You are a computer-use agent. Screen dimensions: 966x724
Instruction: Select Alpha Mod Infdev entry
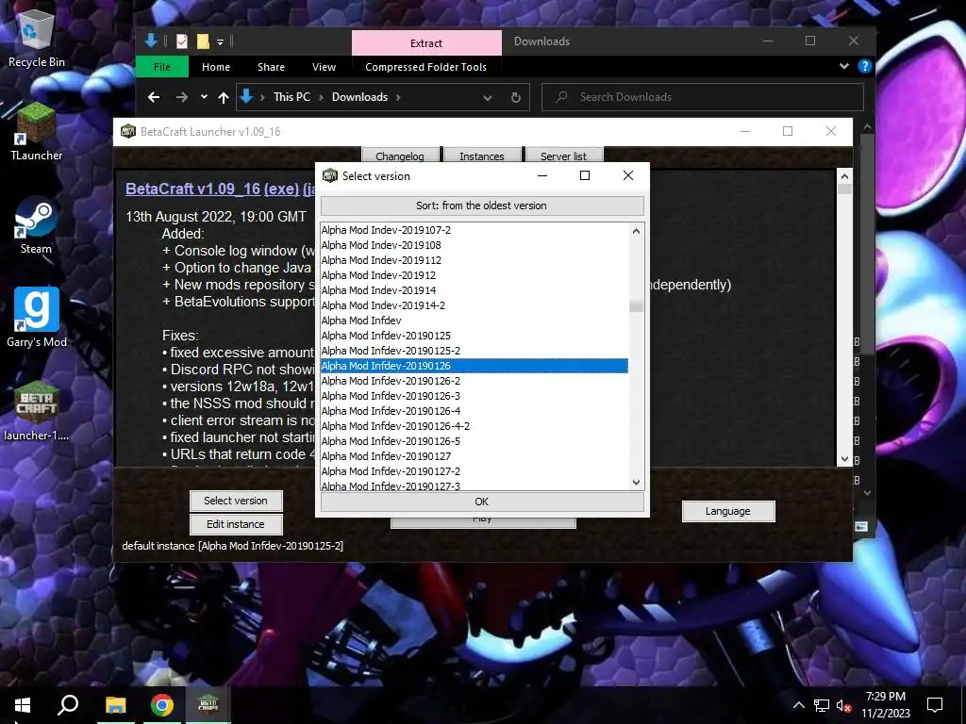click(474, 321)
